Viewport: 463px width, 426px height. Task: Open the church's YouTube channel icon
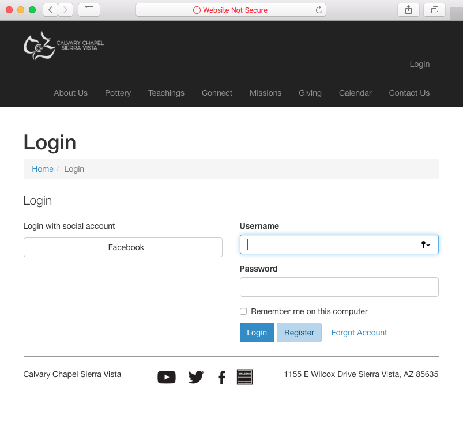(x=167, y=377)
